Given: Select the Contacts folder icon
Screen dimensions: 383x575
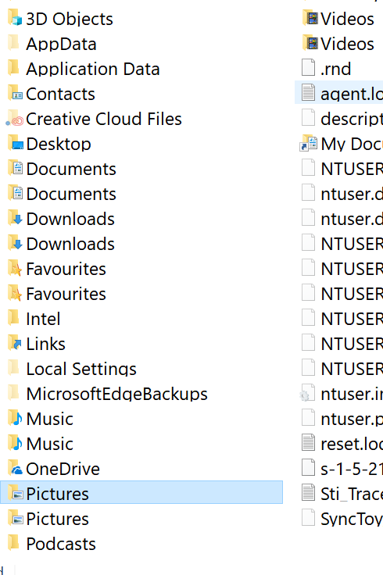Looking at the screenshot, I should tap(15, 94).
